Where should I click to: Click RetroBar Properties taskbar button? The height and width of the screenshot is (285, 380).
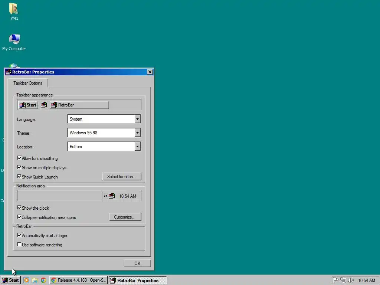[x=138, y=280]
